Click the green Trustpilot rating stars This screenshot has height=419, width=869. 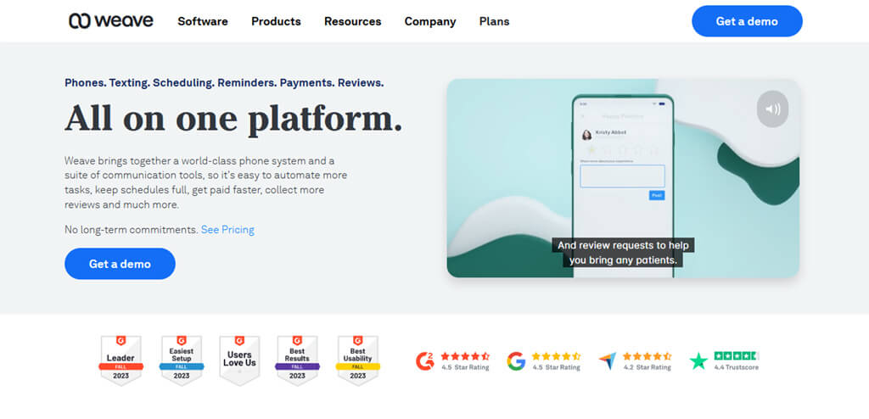(736, 356)
